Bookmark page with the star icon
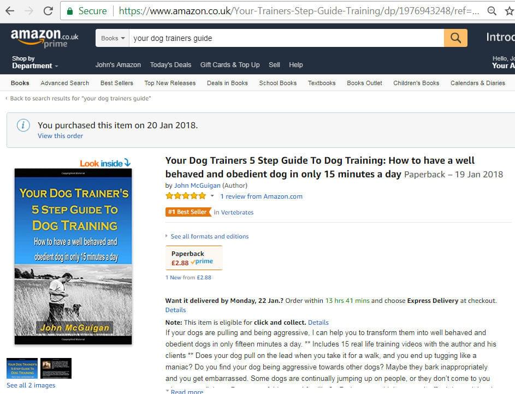 point(510,11)
